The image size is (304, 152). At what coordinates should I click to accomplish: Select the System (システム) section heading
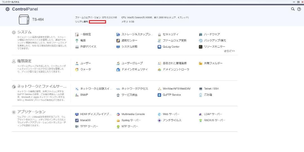[24, 32]
